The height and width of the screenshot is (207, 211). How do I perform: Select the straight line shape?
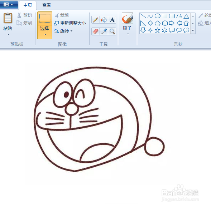[x=143, y=16]
